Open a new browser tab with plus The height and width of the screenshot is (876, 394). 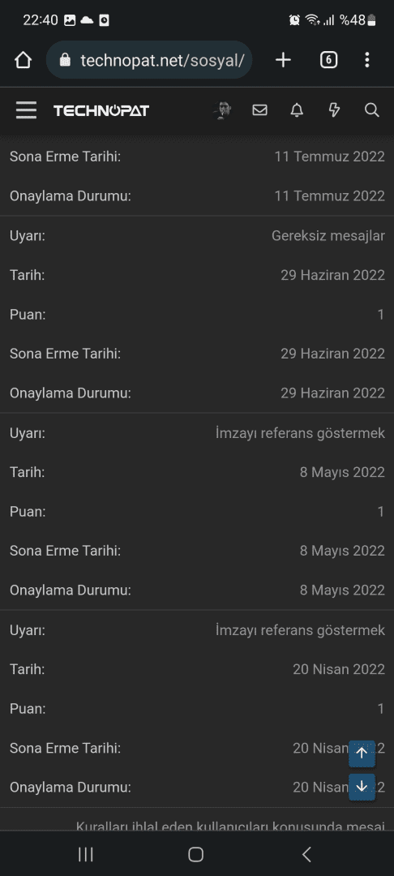click(284, 60)
